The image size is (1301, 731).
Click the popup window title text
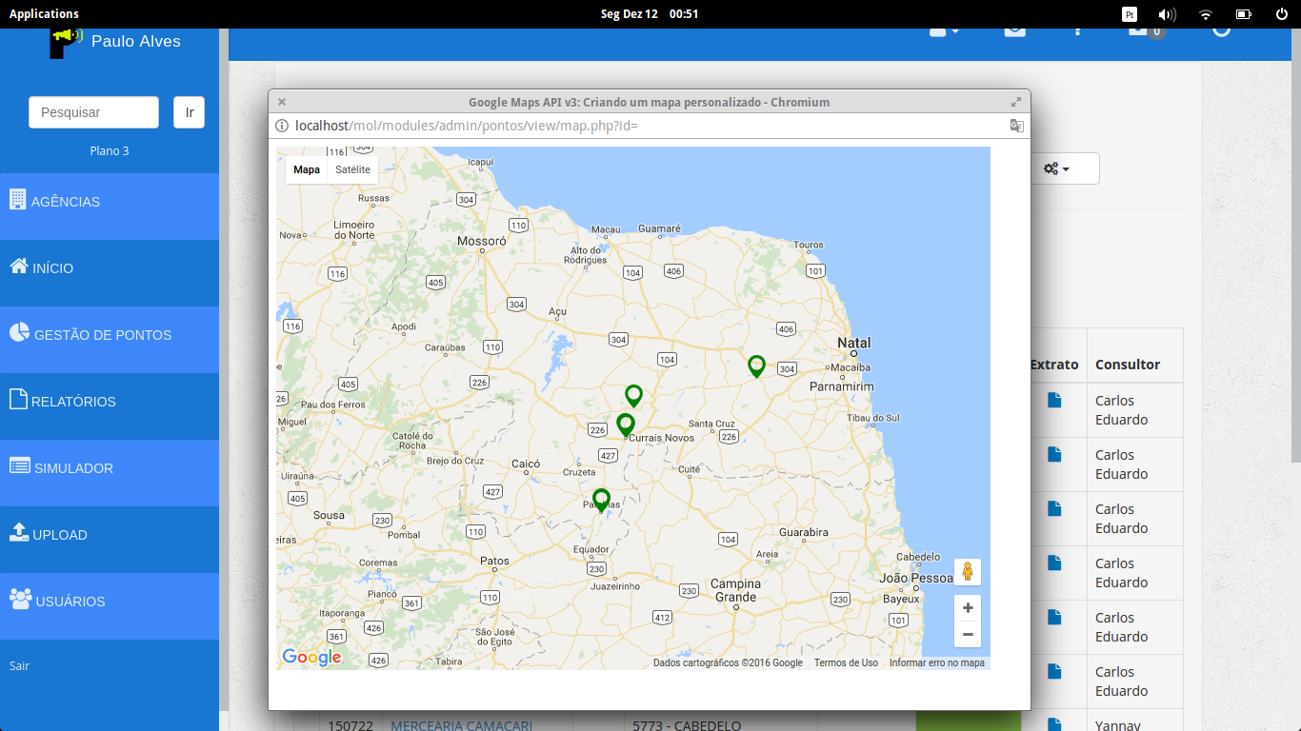click(x=649, y=102)
